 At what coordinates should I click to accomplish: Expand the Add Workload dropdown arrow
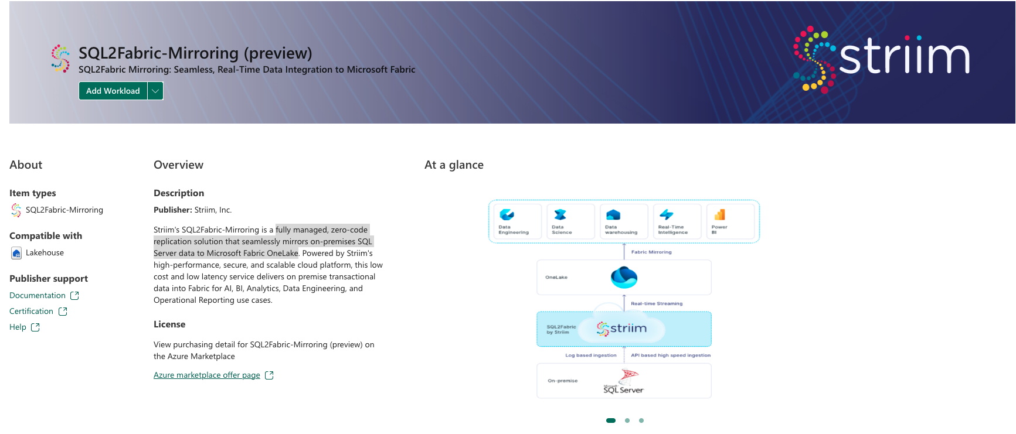click(155, 91)
